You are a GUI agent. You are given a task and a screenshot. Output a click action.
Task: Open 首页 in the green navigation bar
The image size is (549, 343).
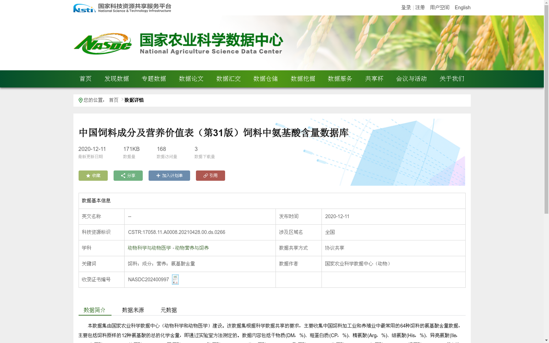pos(85,79)
